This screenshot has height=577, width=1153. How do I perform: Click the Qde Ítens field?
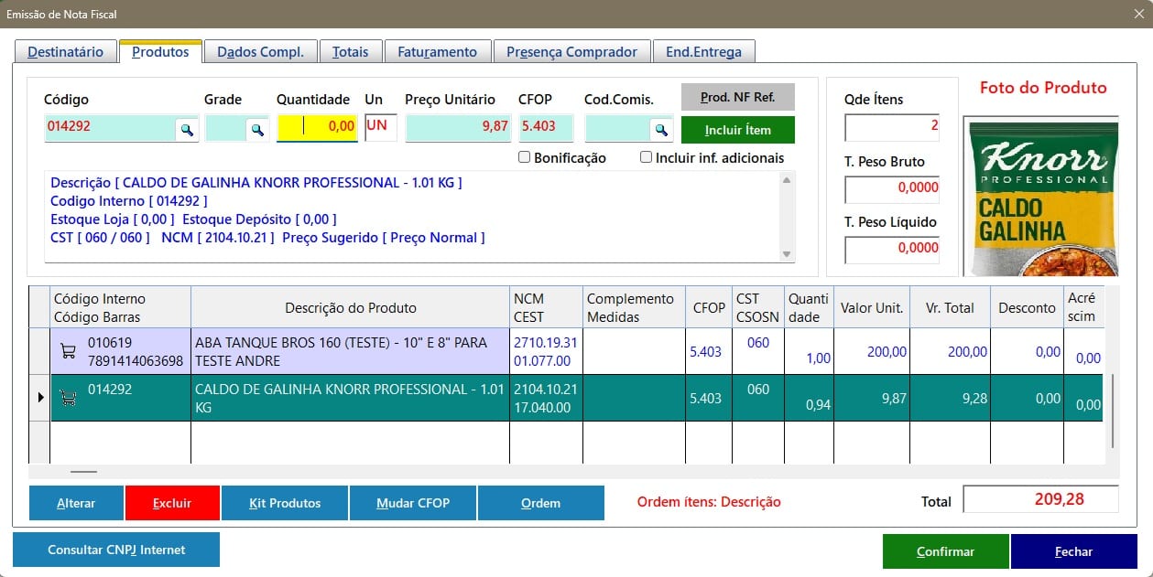pyautogui.click(x=892, y=127)
